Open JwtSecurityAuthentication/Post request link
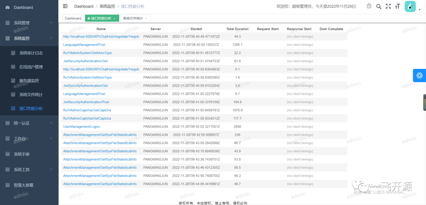Viewport: 426px width, 205px height. [x=86, y=102]
